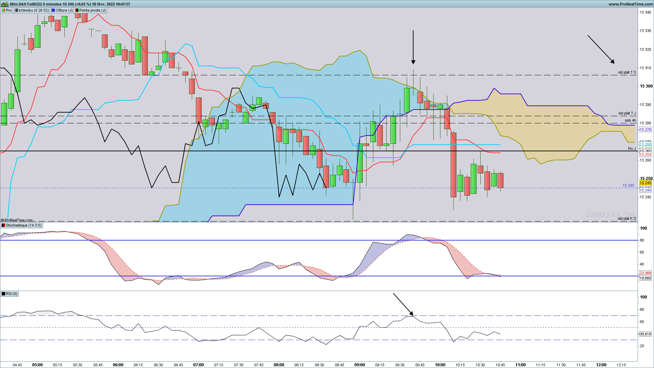The width and height of the screenshot is (654, 368).
Task: Click the 'ssb 4h' level label
Action: point(630,120)
